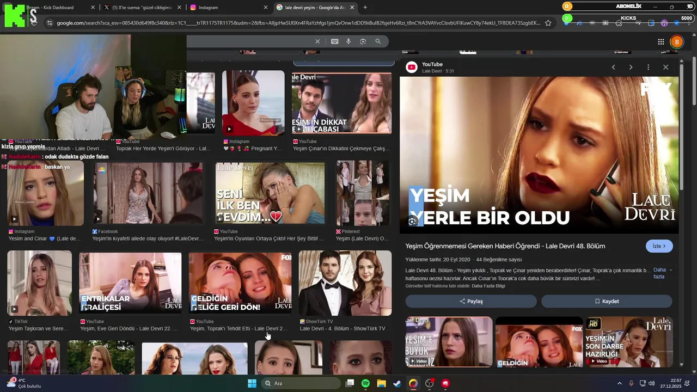The height and width of the screenshot is (392, 697).
Task: Click the Lens icon on preview image
Action: (413, 222)
